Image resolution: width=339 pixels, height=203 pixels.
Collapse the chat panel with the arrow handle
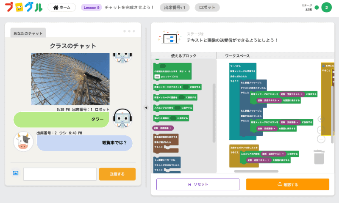[146, 107]
